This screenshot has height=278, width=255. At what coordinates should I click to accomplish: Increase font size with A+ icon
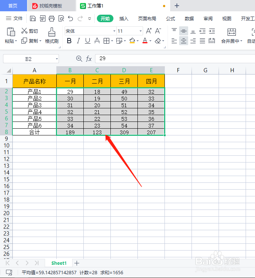tap(149, 31)
